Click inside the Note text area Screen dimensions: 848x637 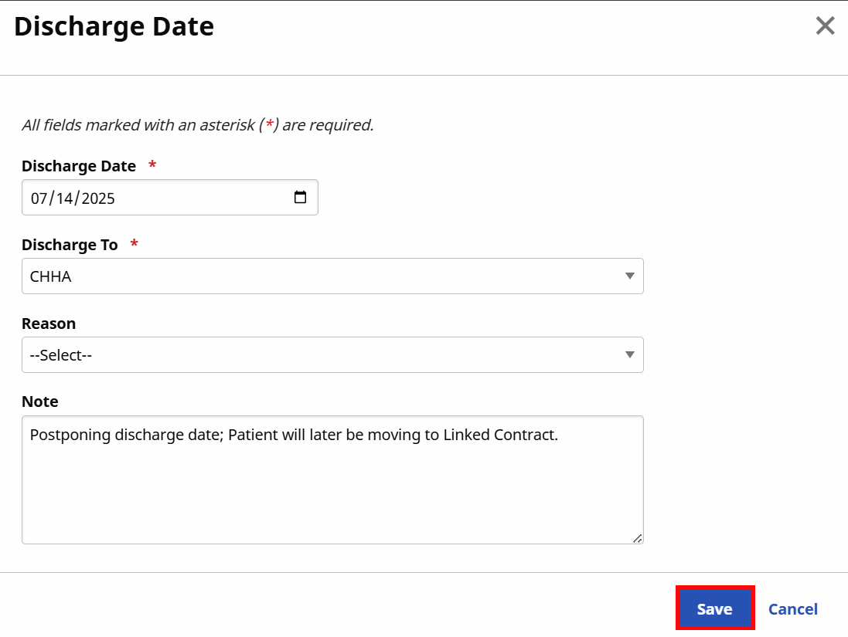coord(332,479)
